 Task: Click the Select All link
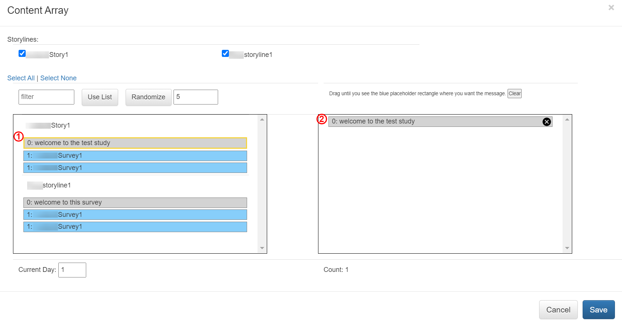coord(21,78)
